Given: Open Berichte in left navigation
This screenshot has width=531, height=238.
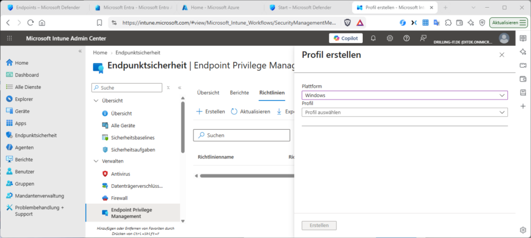Looking at the screenshot, I should pos(19,160).
